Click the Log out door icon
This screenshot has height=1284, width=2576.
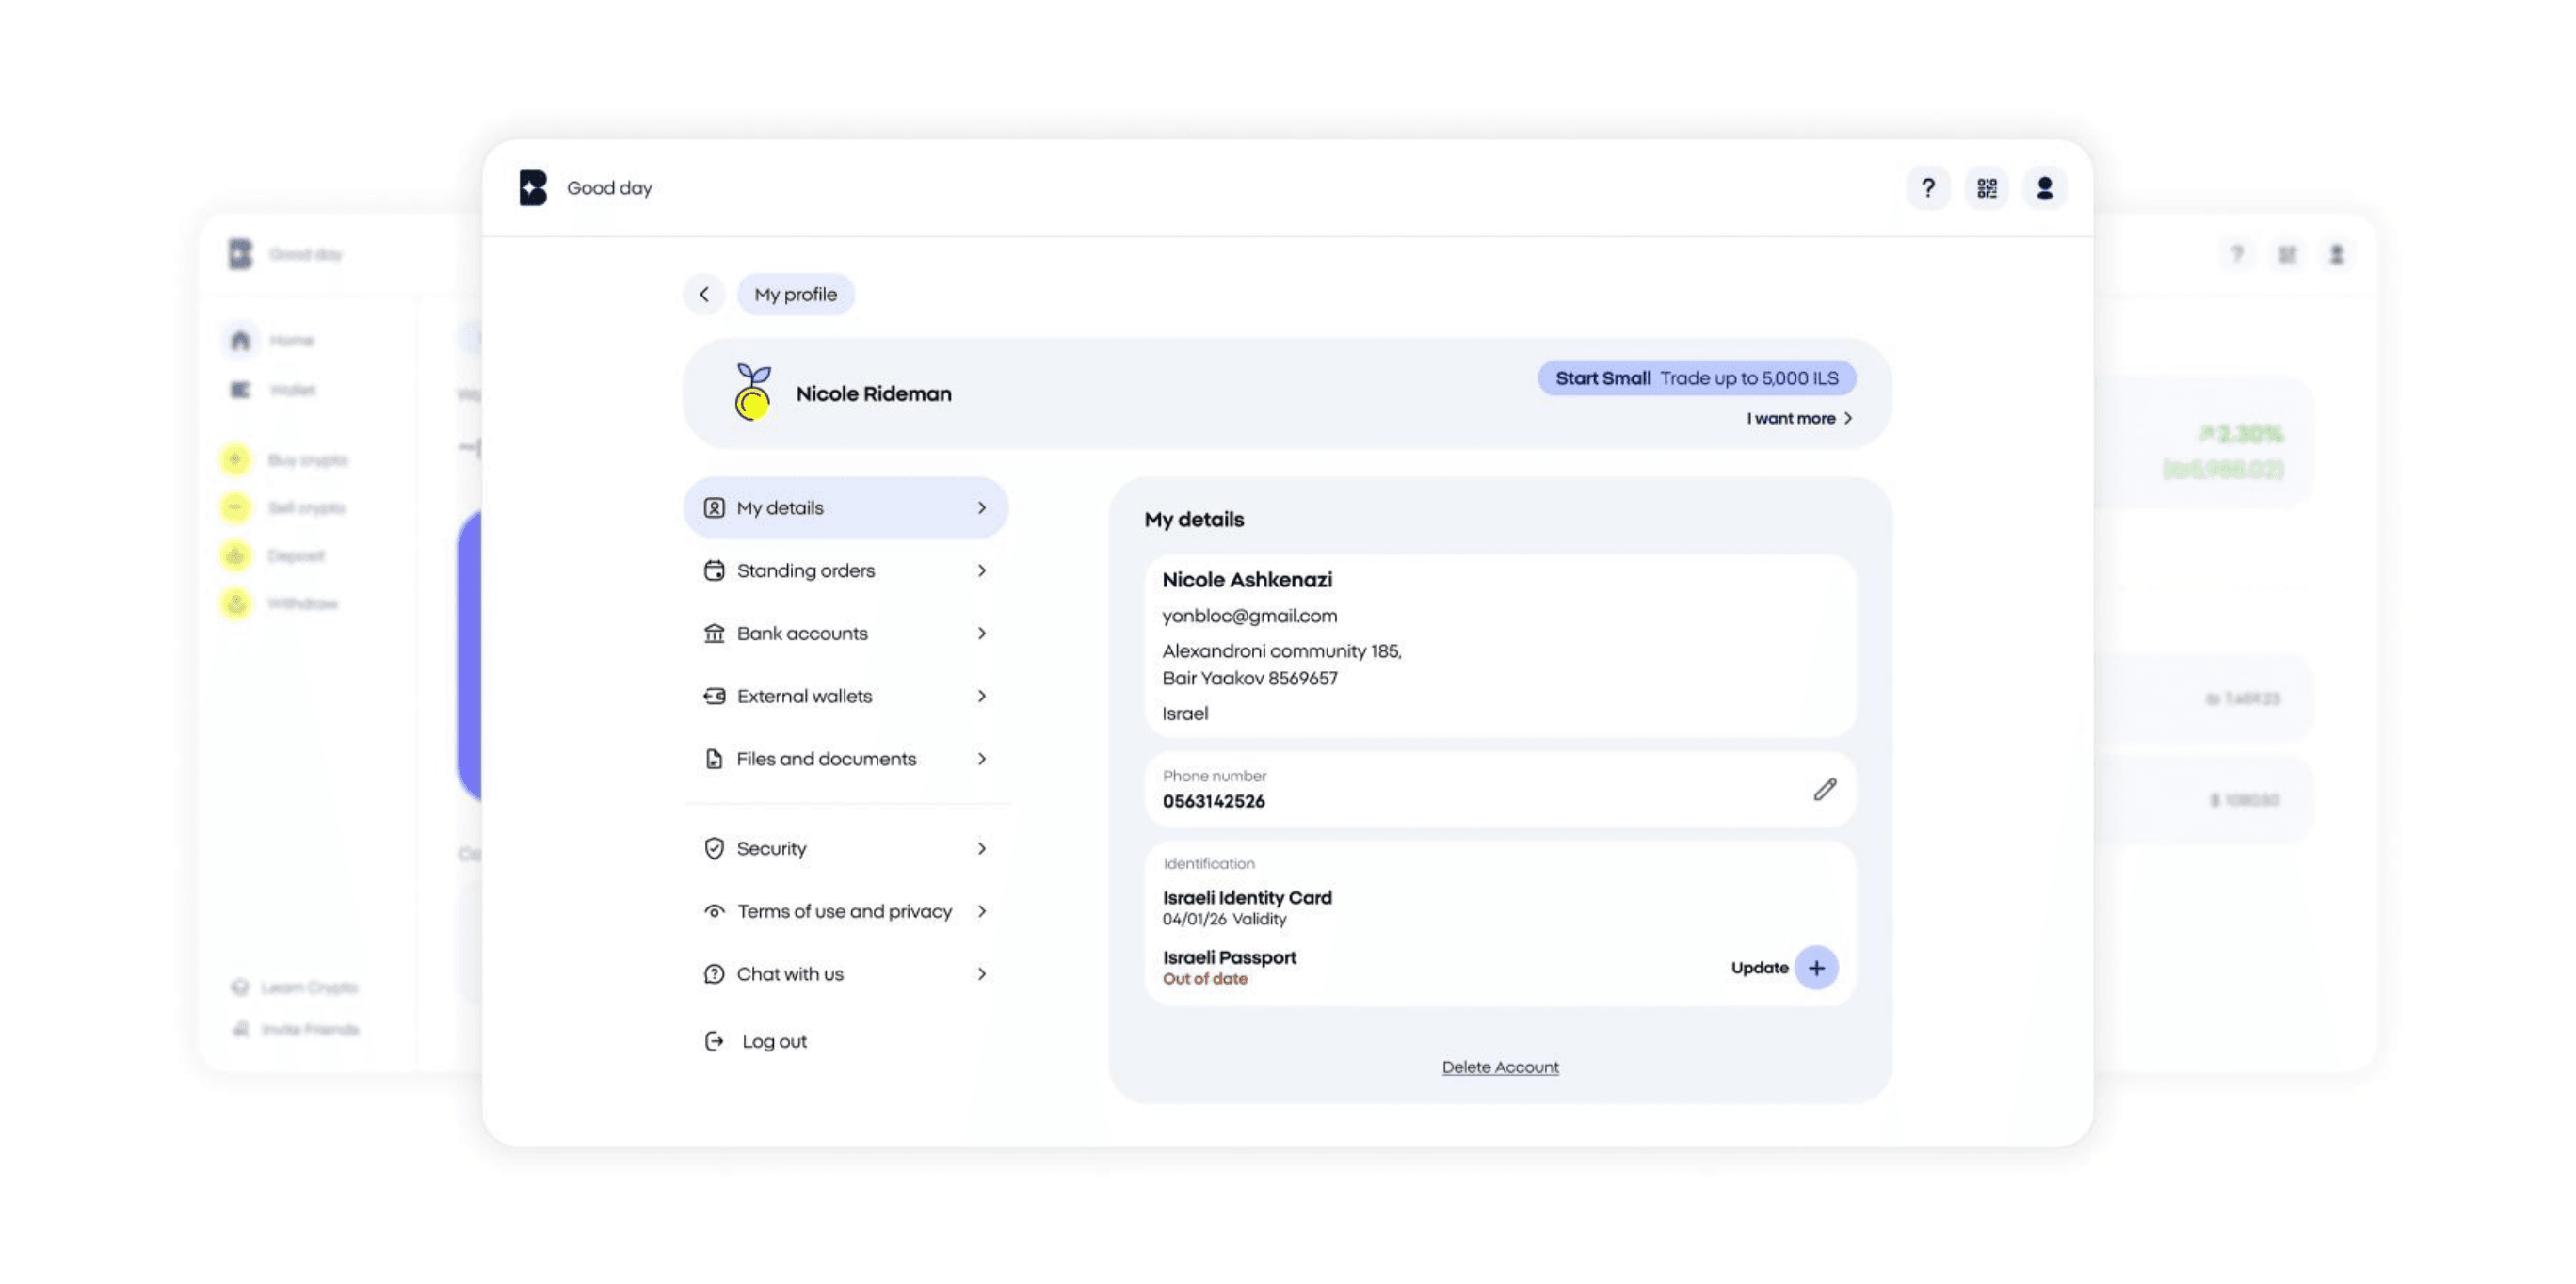coord(714,1041)
